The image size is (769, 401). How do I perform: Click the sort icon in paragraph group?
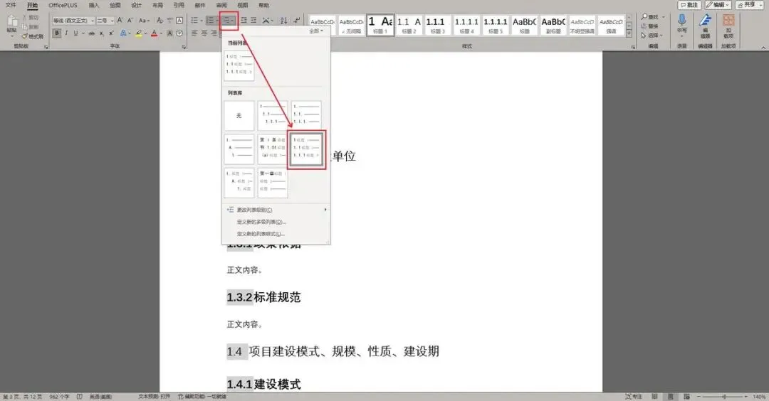[x=283, y=21]
